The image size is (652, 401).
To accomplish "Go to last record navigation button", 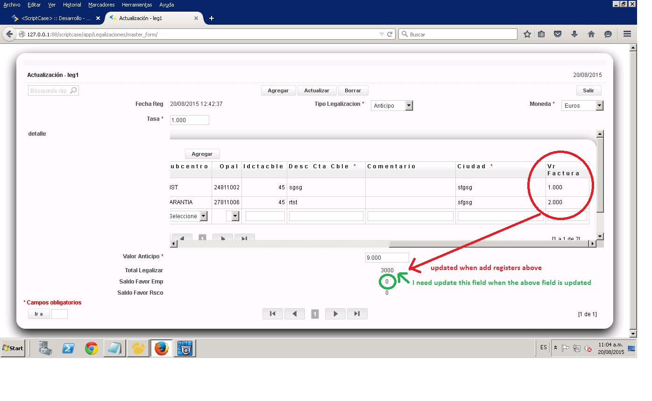I will 357,314.
